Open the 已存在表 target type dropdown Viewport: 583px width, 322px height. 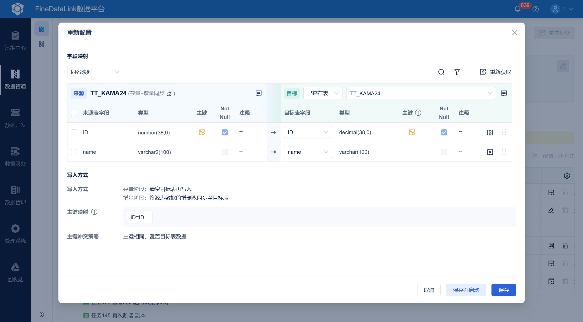323,93
